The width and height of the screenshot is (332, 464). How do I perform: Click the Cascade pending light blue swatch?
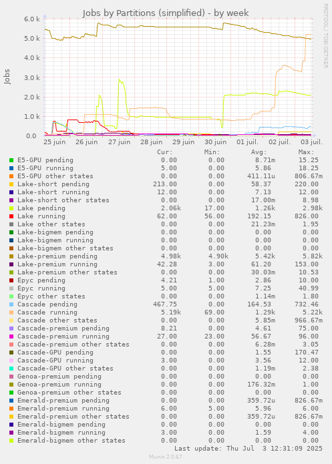(x=11, y=304)
